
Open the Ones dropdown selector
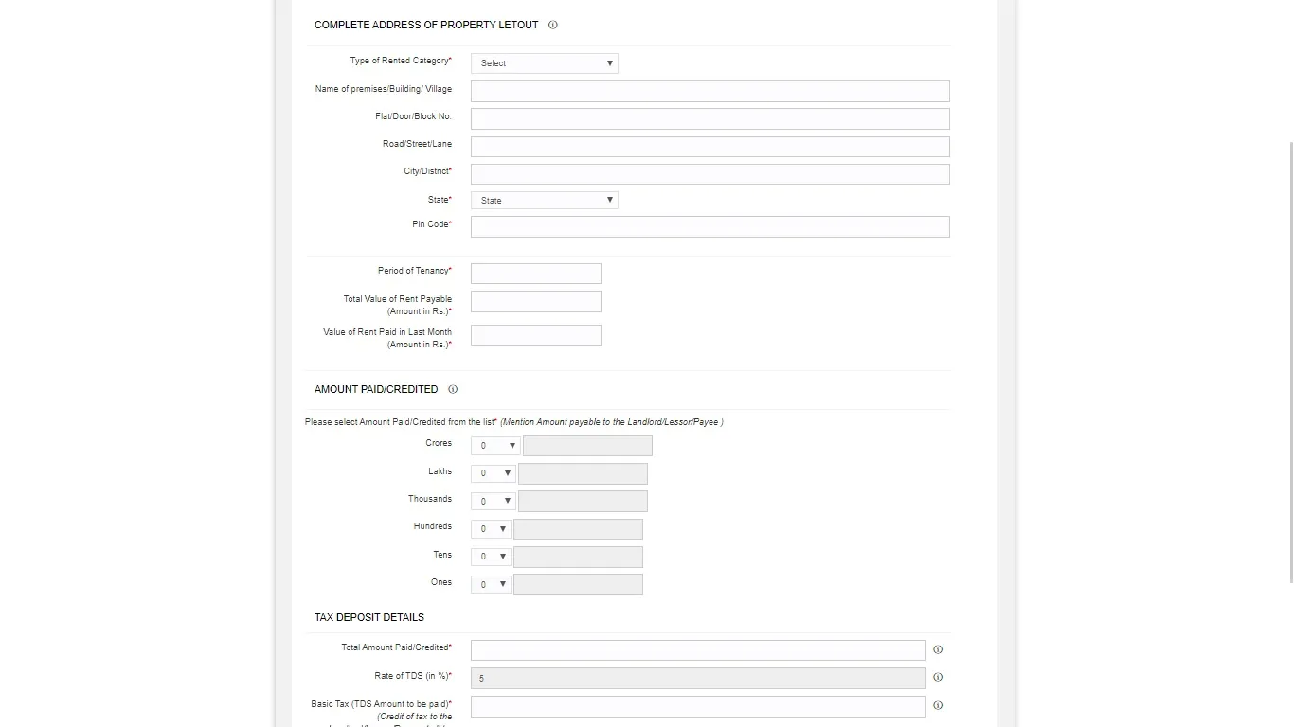click(490, 584)
